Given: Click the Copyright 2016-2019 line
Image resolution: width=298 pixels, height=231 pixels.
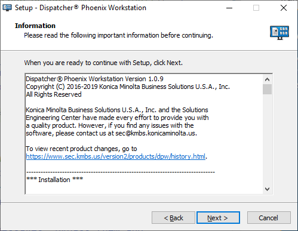Looking at the screenshot, I should click(128, 87).
